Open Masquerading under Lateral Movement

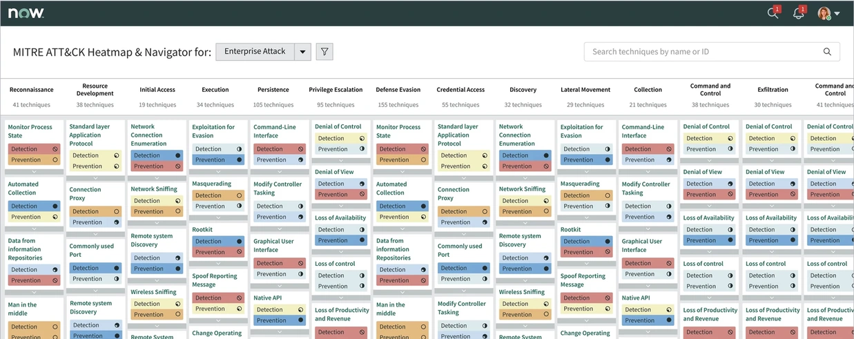pyautogui.click(x=580, y=184)
